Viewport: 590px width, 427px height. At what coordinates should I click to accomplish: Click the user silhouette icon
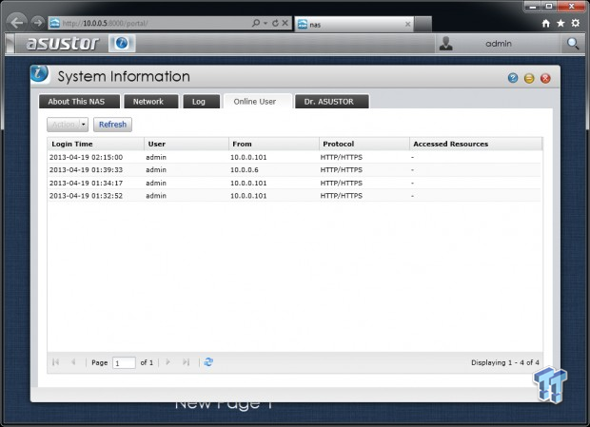[446, 44]
